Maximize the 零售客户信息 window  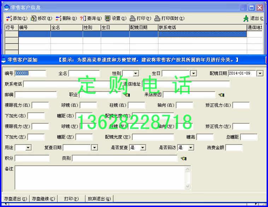click(x=251, y=7)
